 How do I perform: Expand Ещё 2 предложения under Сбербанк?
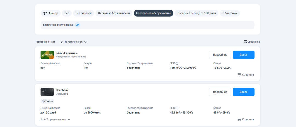coord(55,119)
